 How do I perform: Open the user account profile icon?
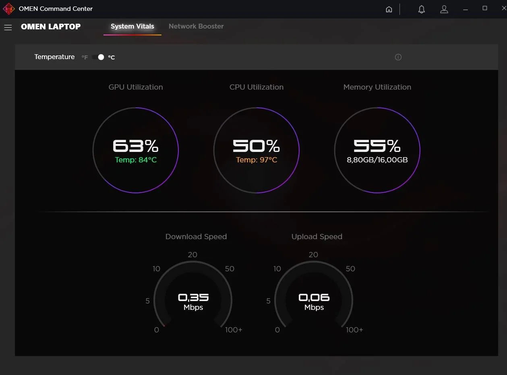pos(444,9)
